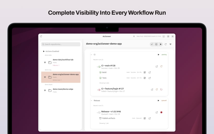Open CI feature/login #127 in browser
The height and width of the screenshot is (134, 214).
point(152,90)
